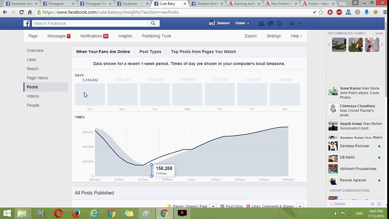This screenshot has height=219, width=389.
Task: Open friend requests icon
Action: (x=261, y=23)
